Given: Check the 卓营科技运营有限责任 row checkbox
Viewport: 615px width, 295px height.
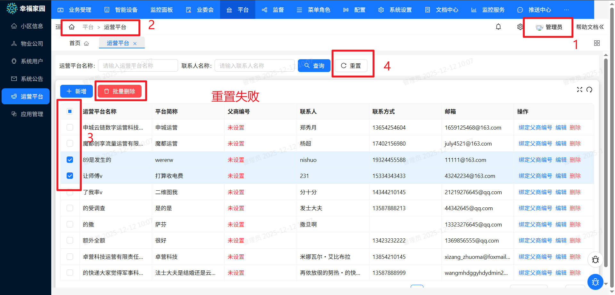Looking at the screenshot, I should tap(70, 257).
